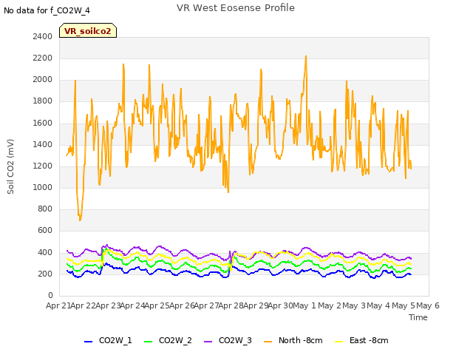Click the 1000 y-axis tick label
473x355 pixels.
coord(43,187)
